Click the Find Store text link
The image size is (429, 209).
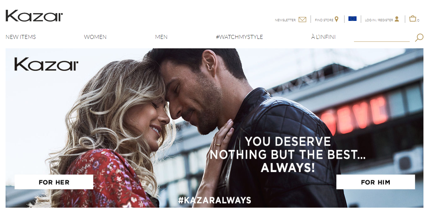324,20
